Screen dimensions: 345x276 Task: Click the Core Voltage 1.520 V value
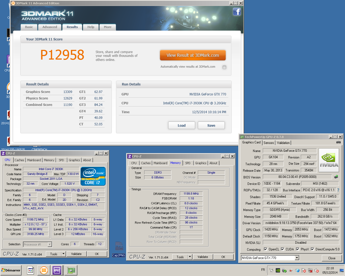(x=70, y=184)
